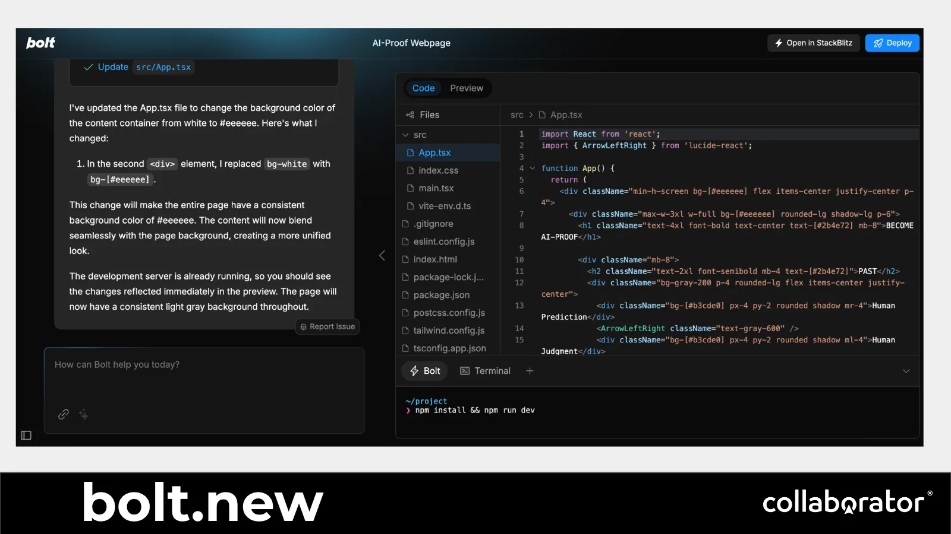Open project in StackBlitz
This screenshot has width=951, height=534.
814,43
